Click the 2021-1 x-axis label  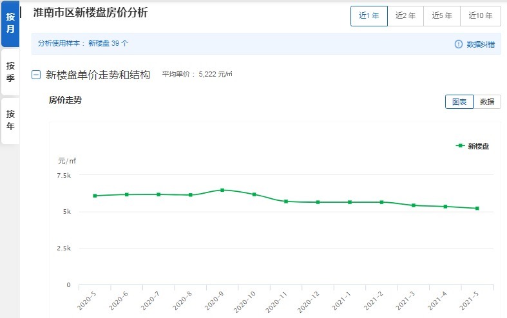[341, 301]
